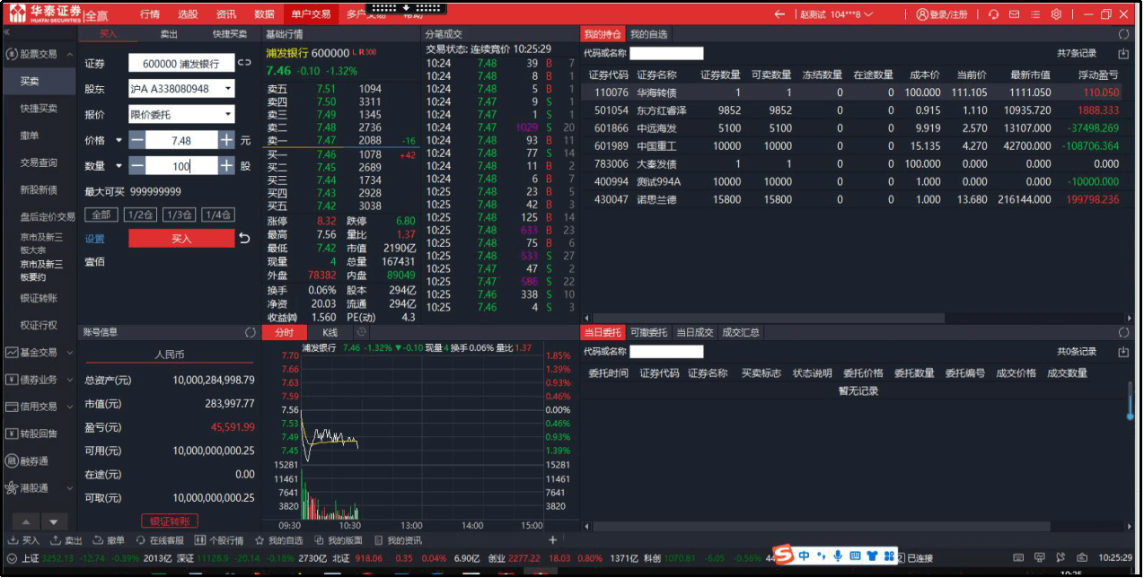Click the 全部 position button
This screenshot has width=1144, height=578.
101,215
